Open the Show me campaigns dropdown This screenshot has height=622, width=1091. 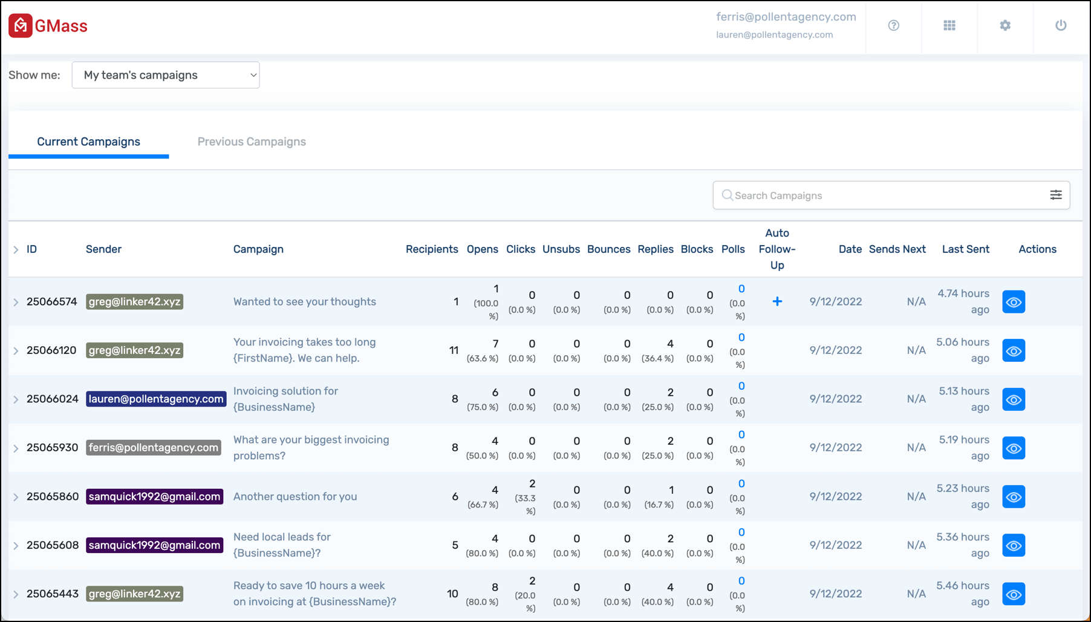coord(166,75)
